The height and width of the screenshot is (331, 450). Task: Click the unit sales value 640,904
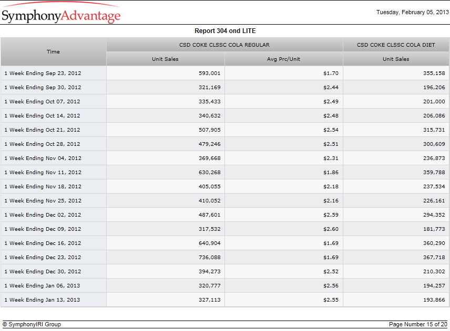point(210,243)
